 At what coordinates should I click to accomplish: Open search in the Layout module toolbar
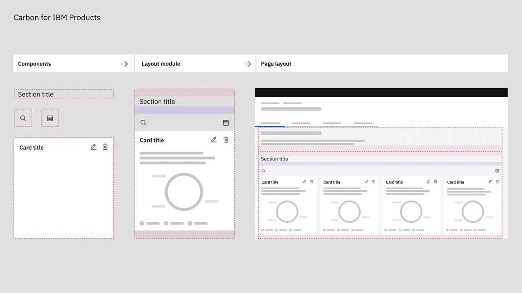[x=143, y=122]
